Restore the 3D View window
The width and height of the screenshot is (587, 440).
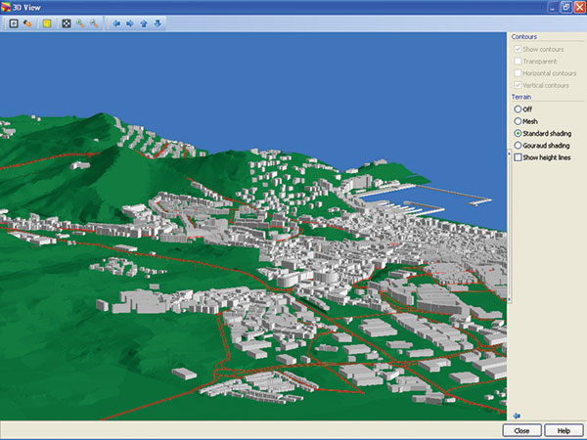566,7
